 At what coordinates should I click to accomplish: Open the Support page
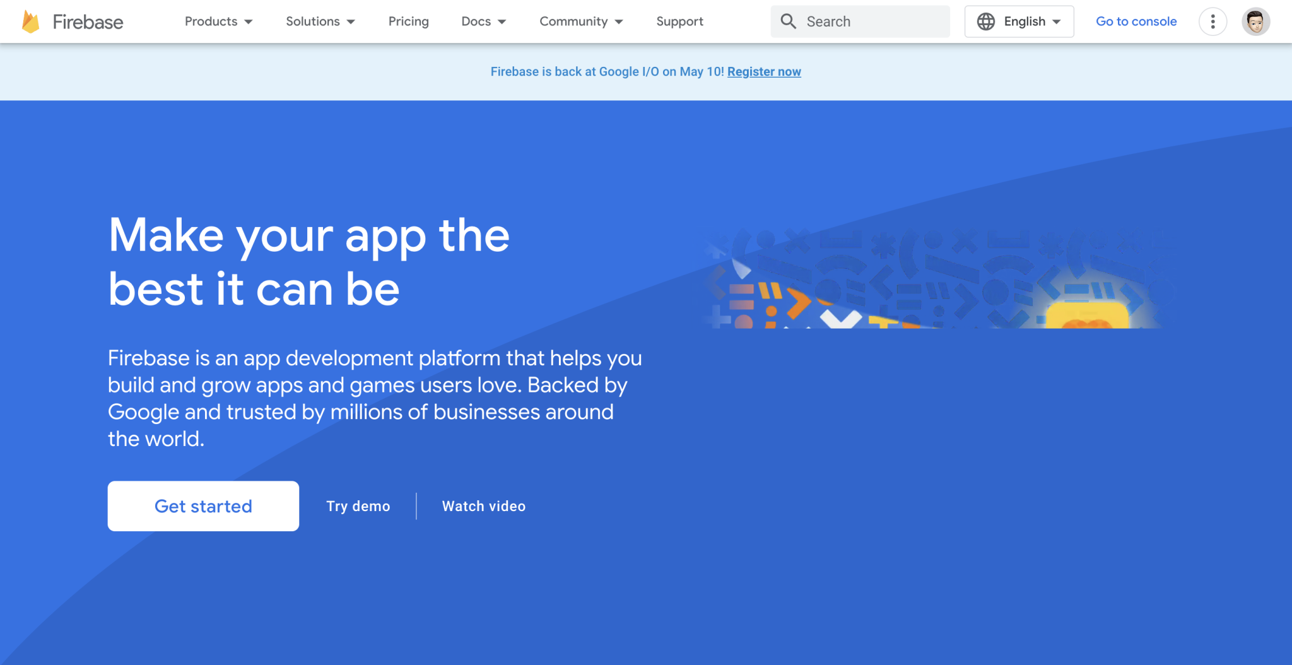coord(679,21)
